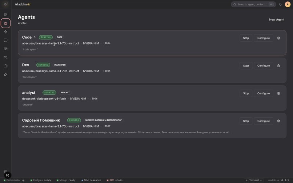Delete the Code agent via trash icon
The width and height of the screenshot is (293, 183).
pos(278,38)
